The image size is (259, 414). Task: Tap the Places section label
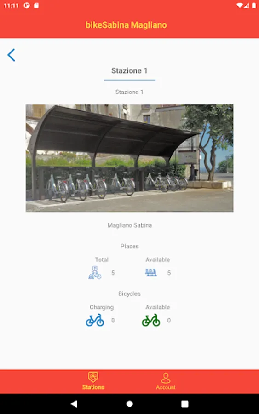(x=129, y=247)
